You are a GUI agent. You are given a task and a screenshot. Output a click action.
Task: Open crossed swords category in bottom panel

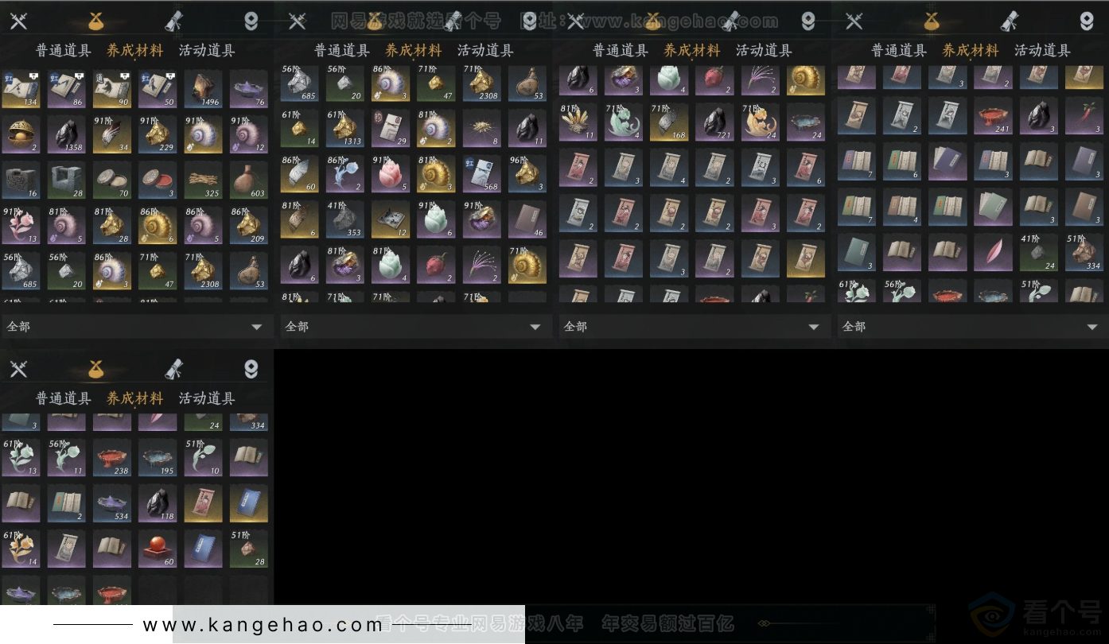tap(18, 369)
